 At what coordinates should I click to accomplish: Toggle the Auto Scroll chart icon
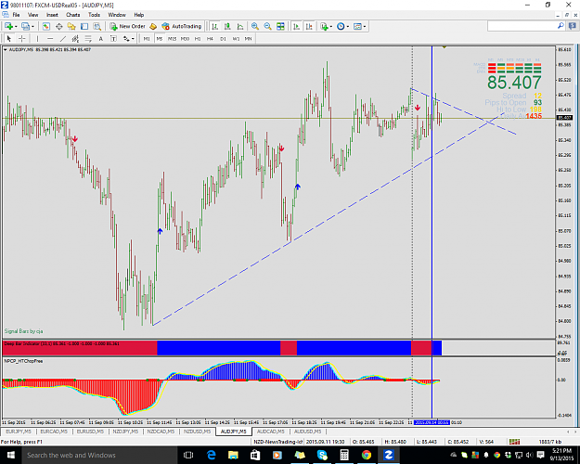tap(296, 26)
